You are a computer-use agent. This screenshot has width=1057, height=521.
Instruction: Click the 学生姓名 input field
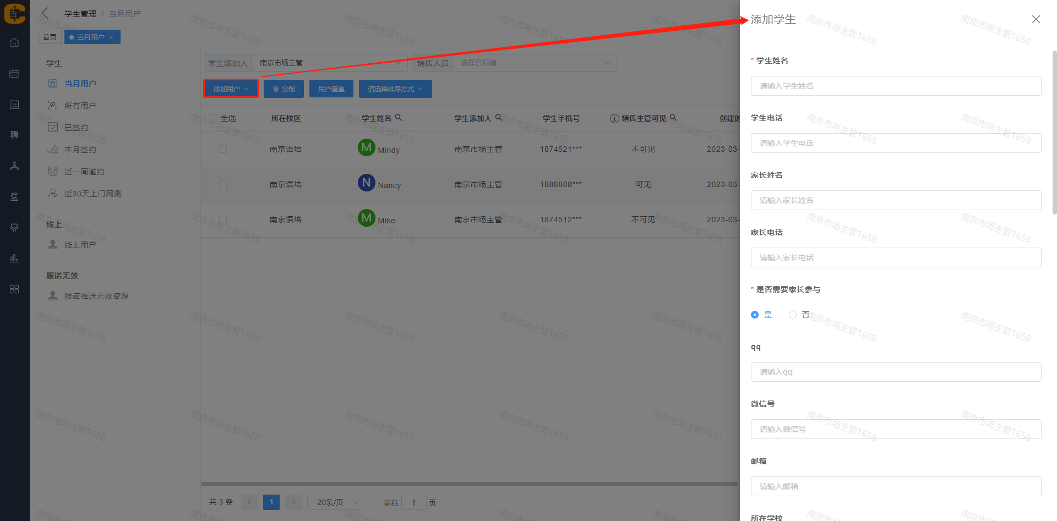(x=895, y=86)
